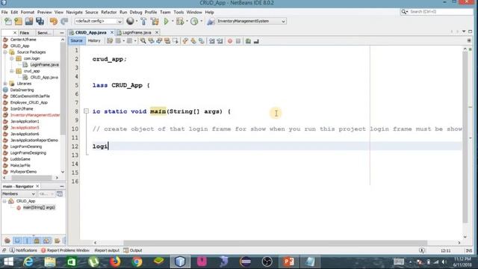Screen dimensions: 478x269
Task: Open the Debug menu
Action: [x=136, y=12]
